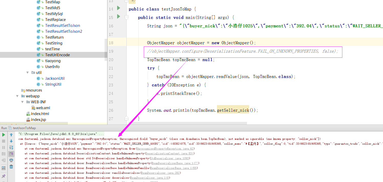This screenshot has height=182, width=383.
Task: Collapse the util package in the project tree
Action: click(27, 72)
